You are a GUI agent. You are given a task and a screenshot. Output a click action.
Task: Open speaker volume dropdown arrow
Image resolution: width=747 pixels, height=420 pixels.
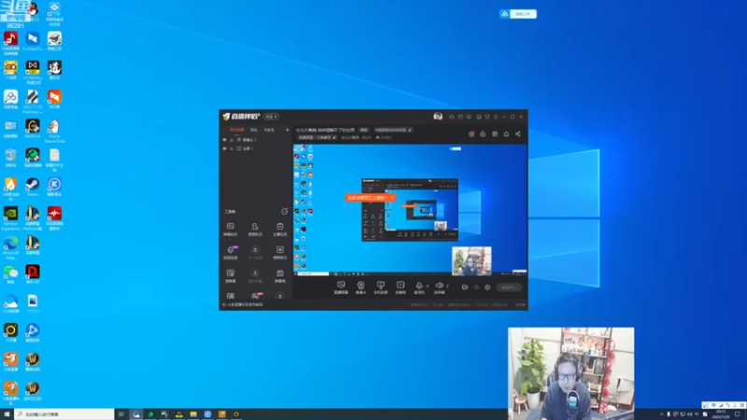click(447, 287)
